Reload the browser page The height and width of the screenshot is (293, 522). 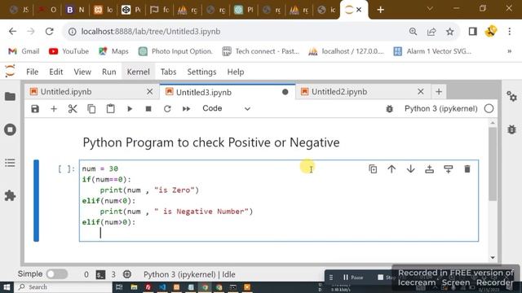tap(50, 32)
